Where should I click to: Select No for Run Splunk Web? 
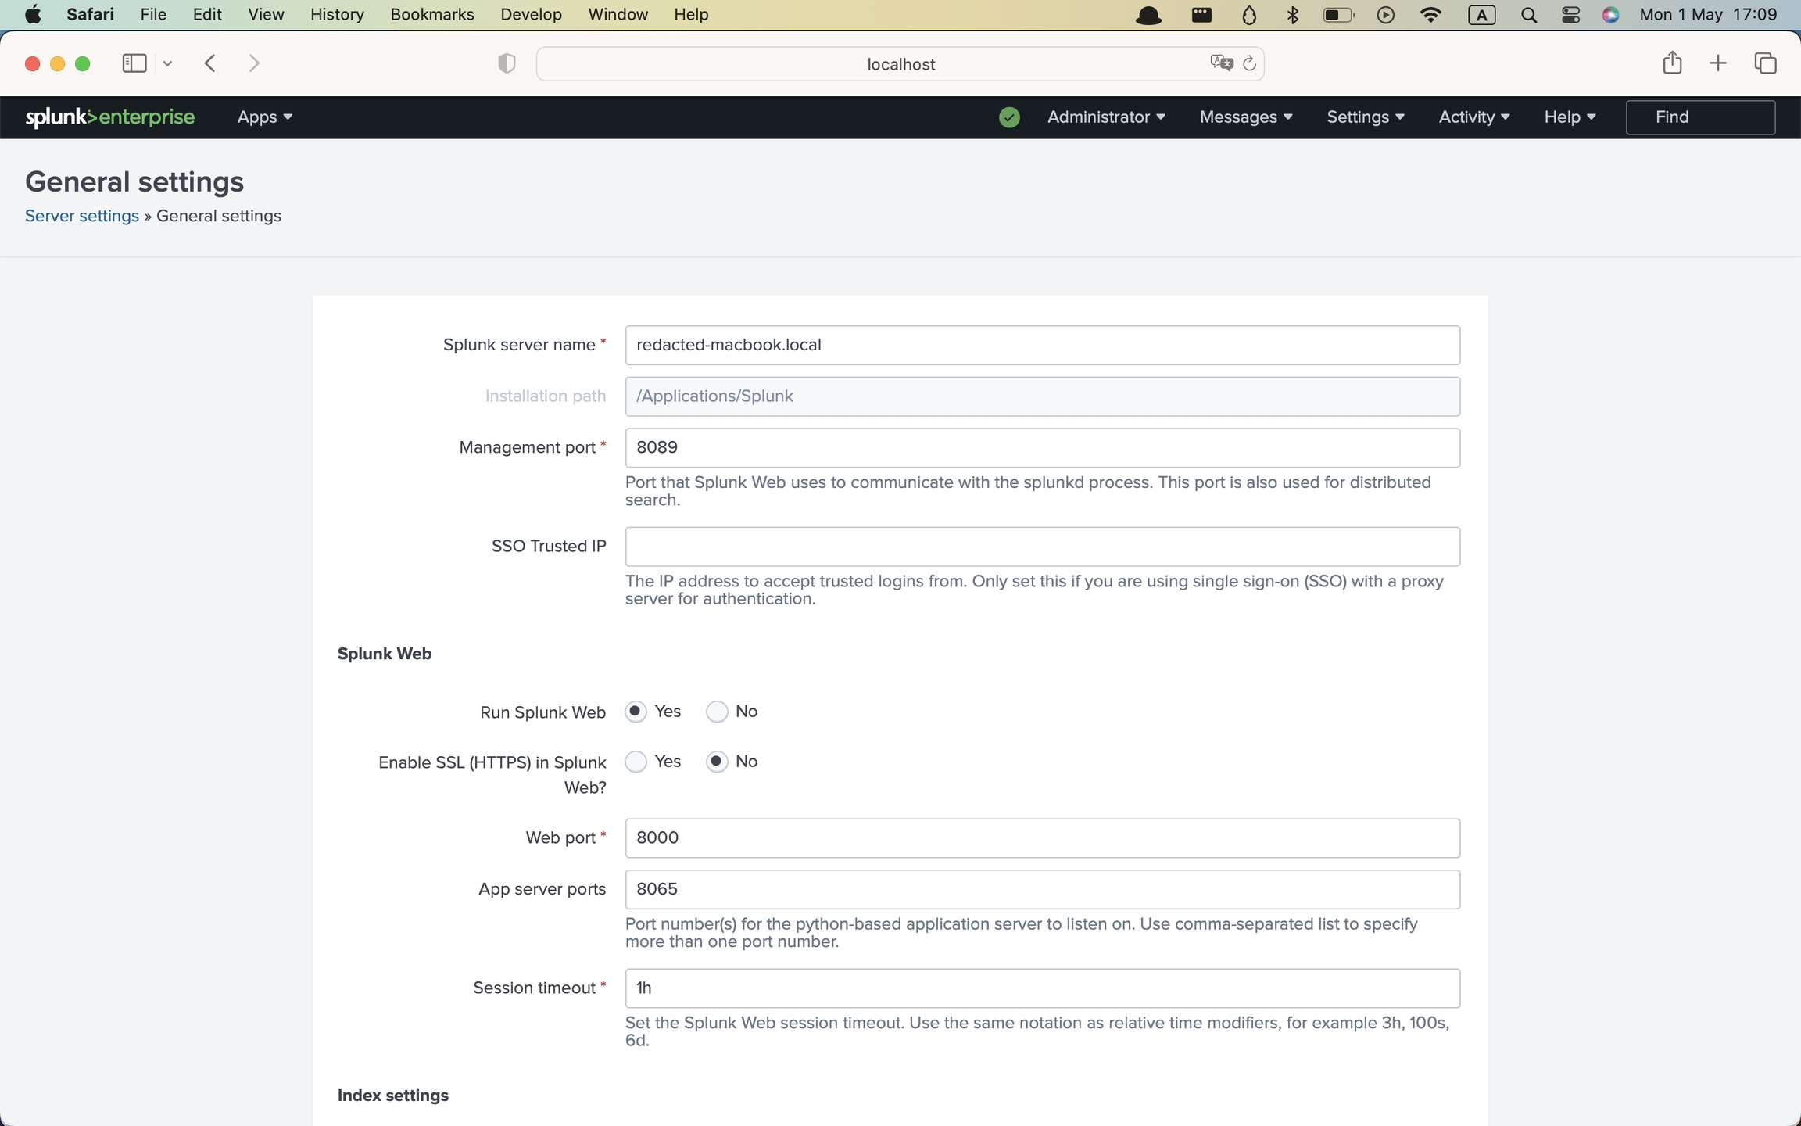(717, 712)
